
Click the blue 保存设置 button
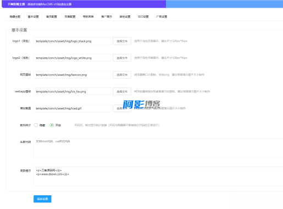click(x=42, y=199)
